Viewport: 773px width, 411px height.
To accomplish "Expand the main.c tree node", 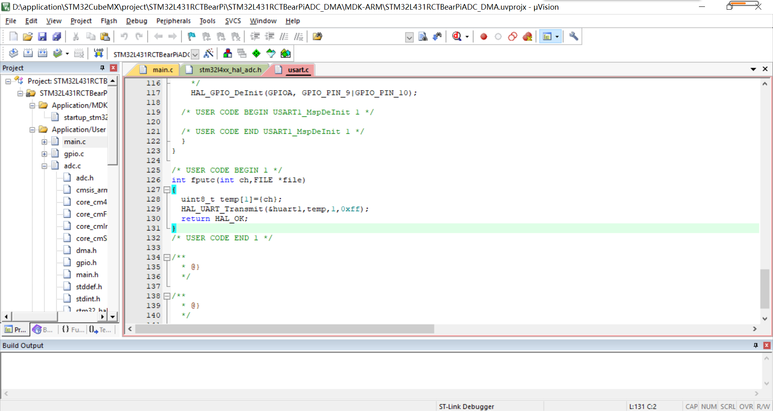I will [x=44, y=142].
